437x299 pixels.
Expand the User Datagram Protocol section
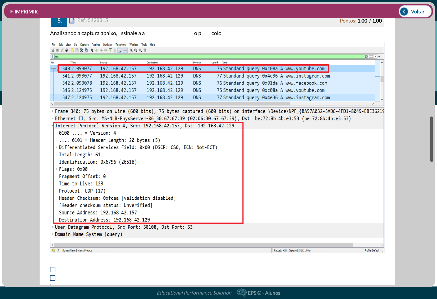[52, 227]
